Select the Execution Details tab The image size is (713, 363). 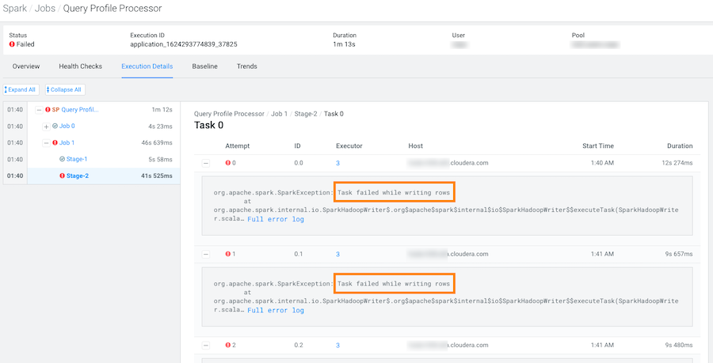pos(147,66)
